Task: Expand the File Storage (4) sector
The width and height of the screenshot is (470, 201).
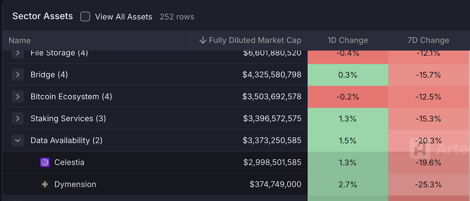Action: click(x=18, y=53)
